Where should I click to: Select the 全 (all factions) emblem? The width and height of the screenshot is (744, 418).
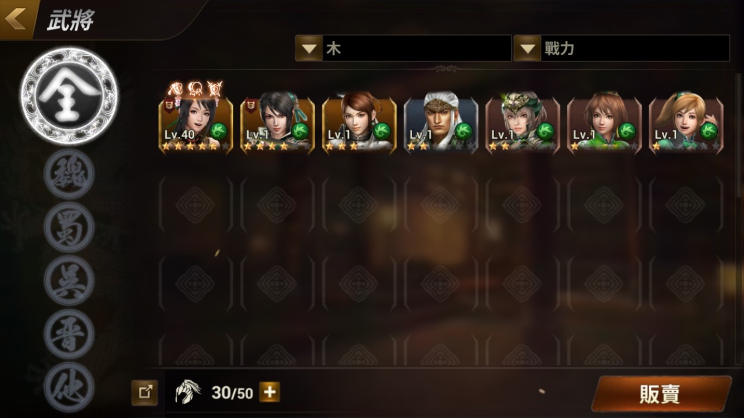pyautogui.click(x=70, y=96)
